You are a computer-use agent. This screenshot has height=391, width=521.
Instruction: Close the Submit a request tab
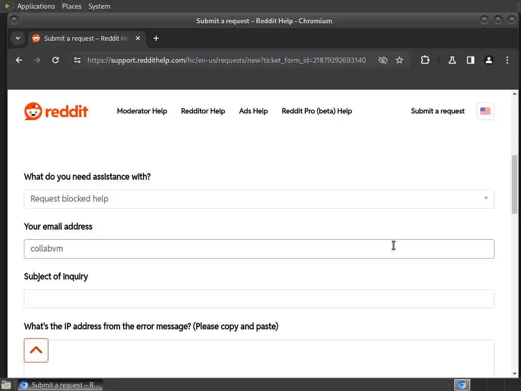click(x=138, y=38)
